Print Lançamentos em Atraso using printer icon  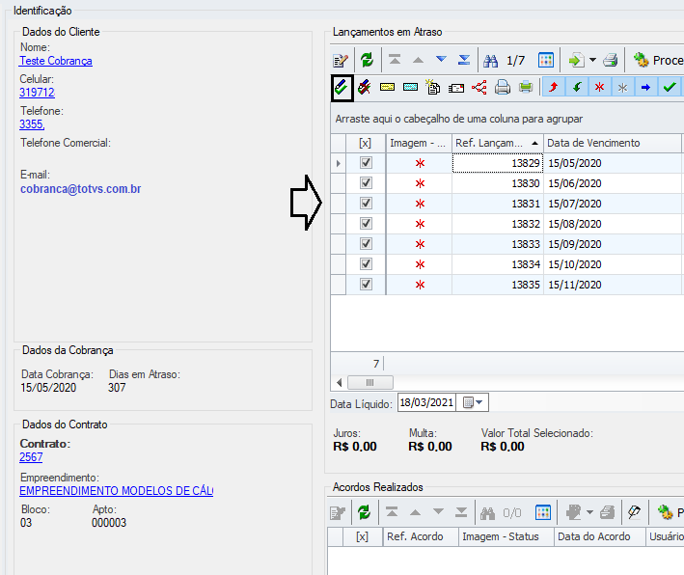[x=611, y=60]
